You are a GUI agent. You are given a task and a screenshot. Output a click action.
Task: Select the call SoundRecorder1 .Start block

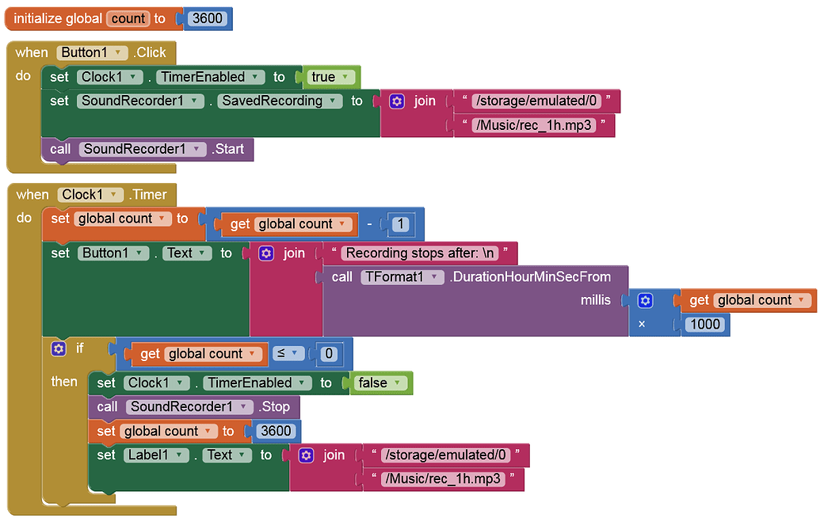click(147, 150)
